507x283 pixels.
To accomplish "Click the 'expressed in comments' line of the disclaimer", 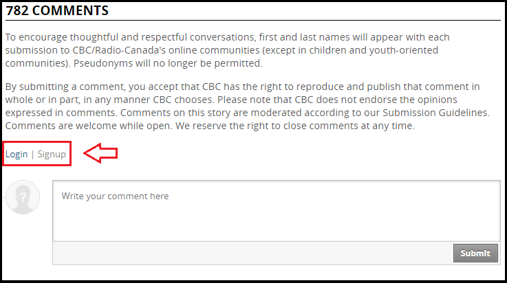I will coord(61,113).
